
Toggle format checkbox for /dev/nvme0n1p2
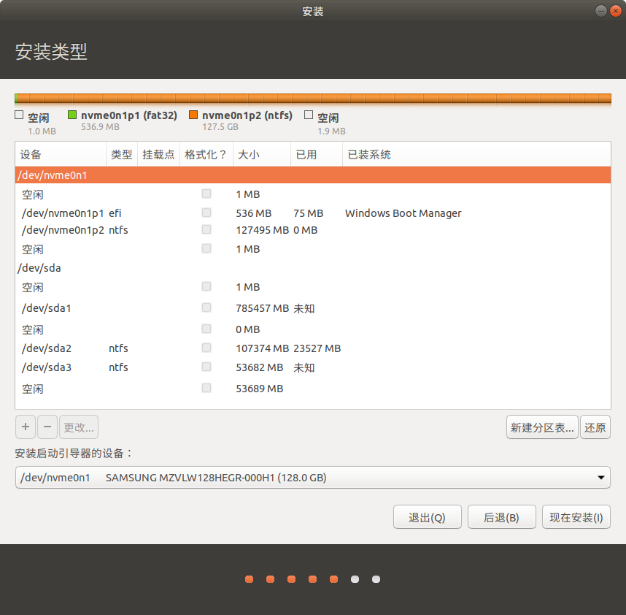[x=206, y=229]
